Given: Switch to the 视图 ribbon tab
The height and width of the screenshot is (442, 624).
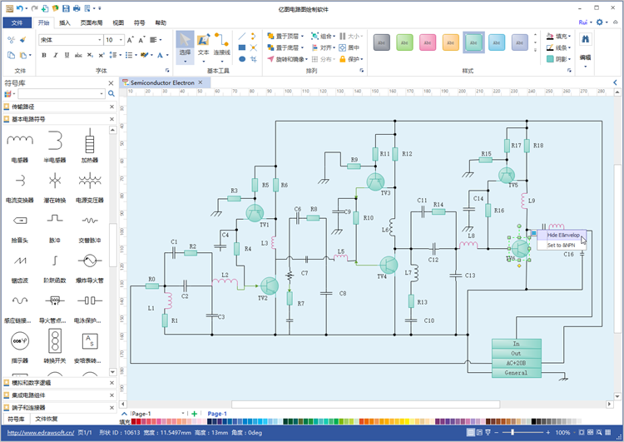Looking at the screenshot, I should pos(118,22).
